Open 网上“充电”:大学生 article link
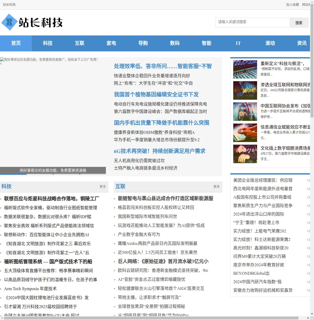 click(x=153, y=83)
